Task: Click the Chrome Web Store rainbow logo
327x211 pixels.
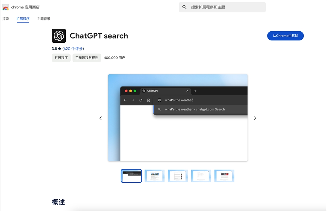Action: click(x=6, y=7)
